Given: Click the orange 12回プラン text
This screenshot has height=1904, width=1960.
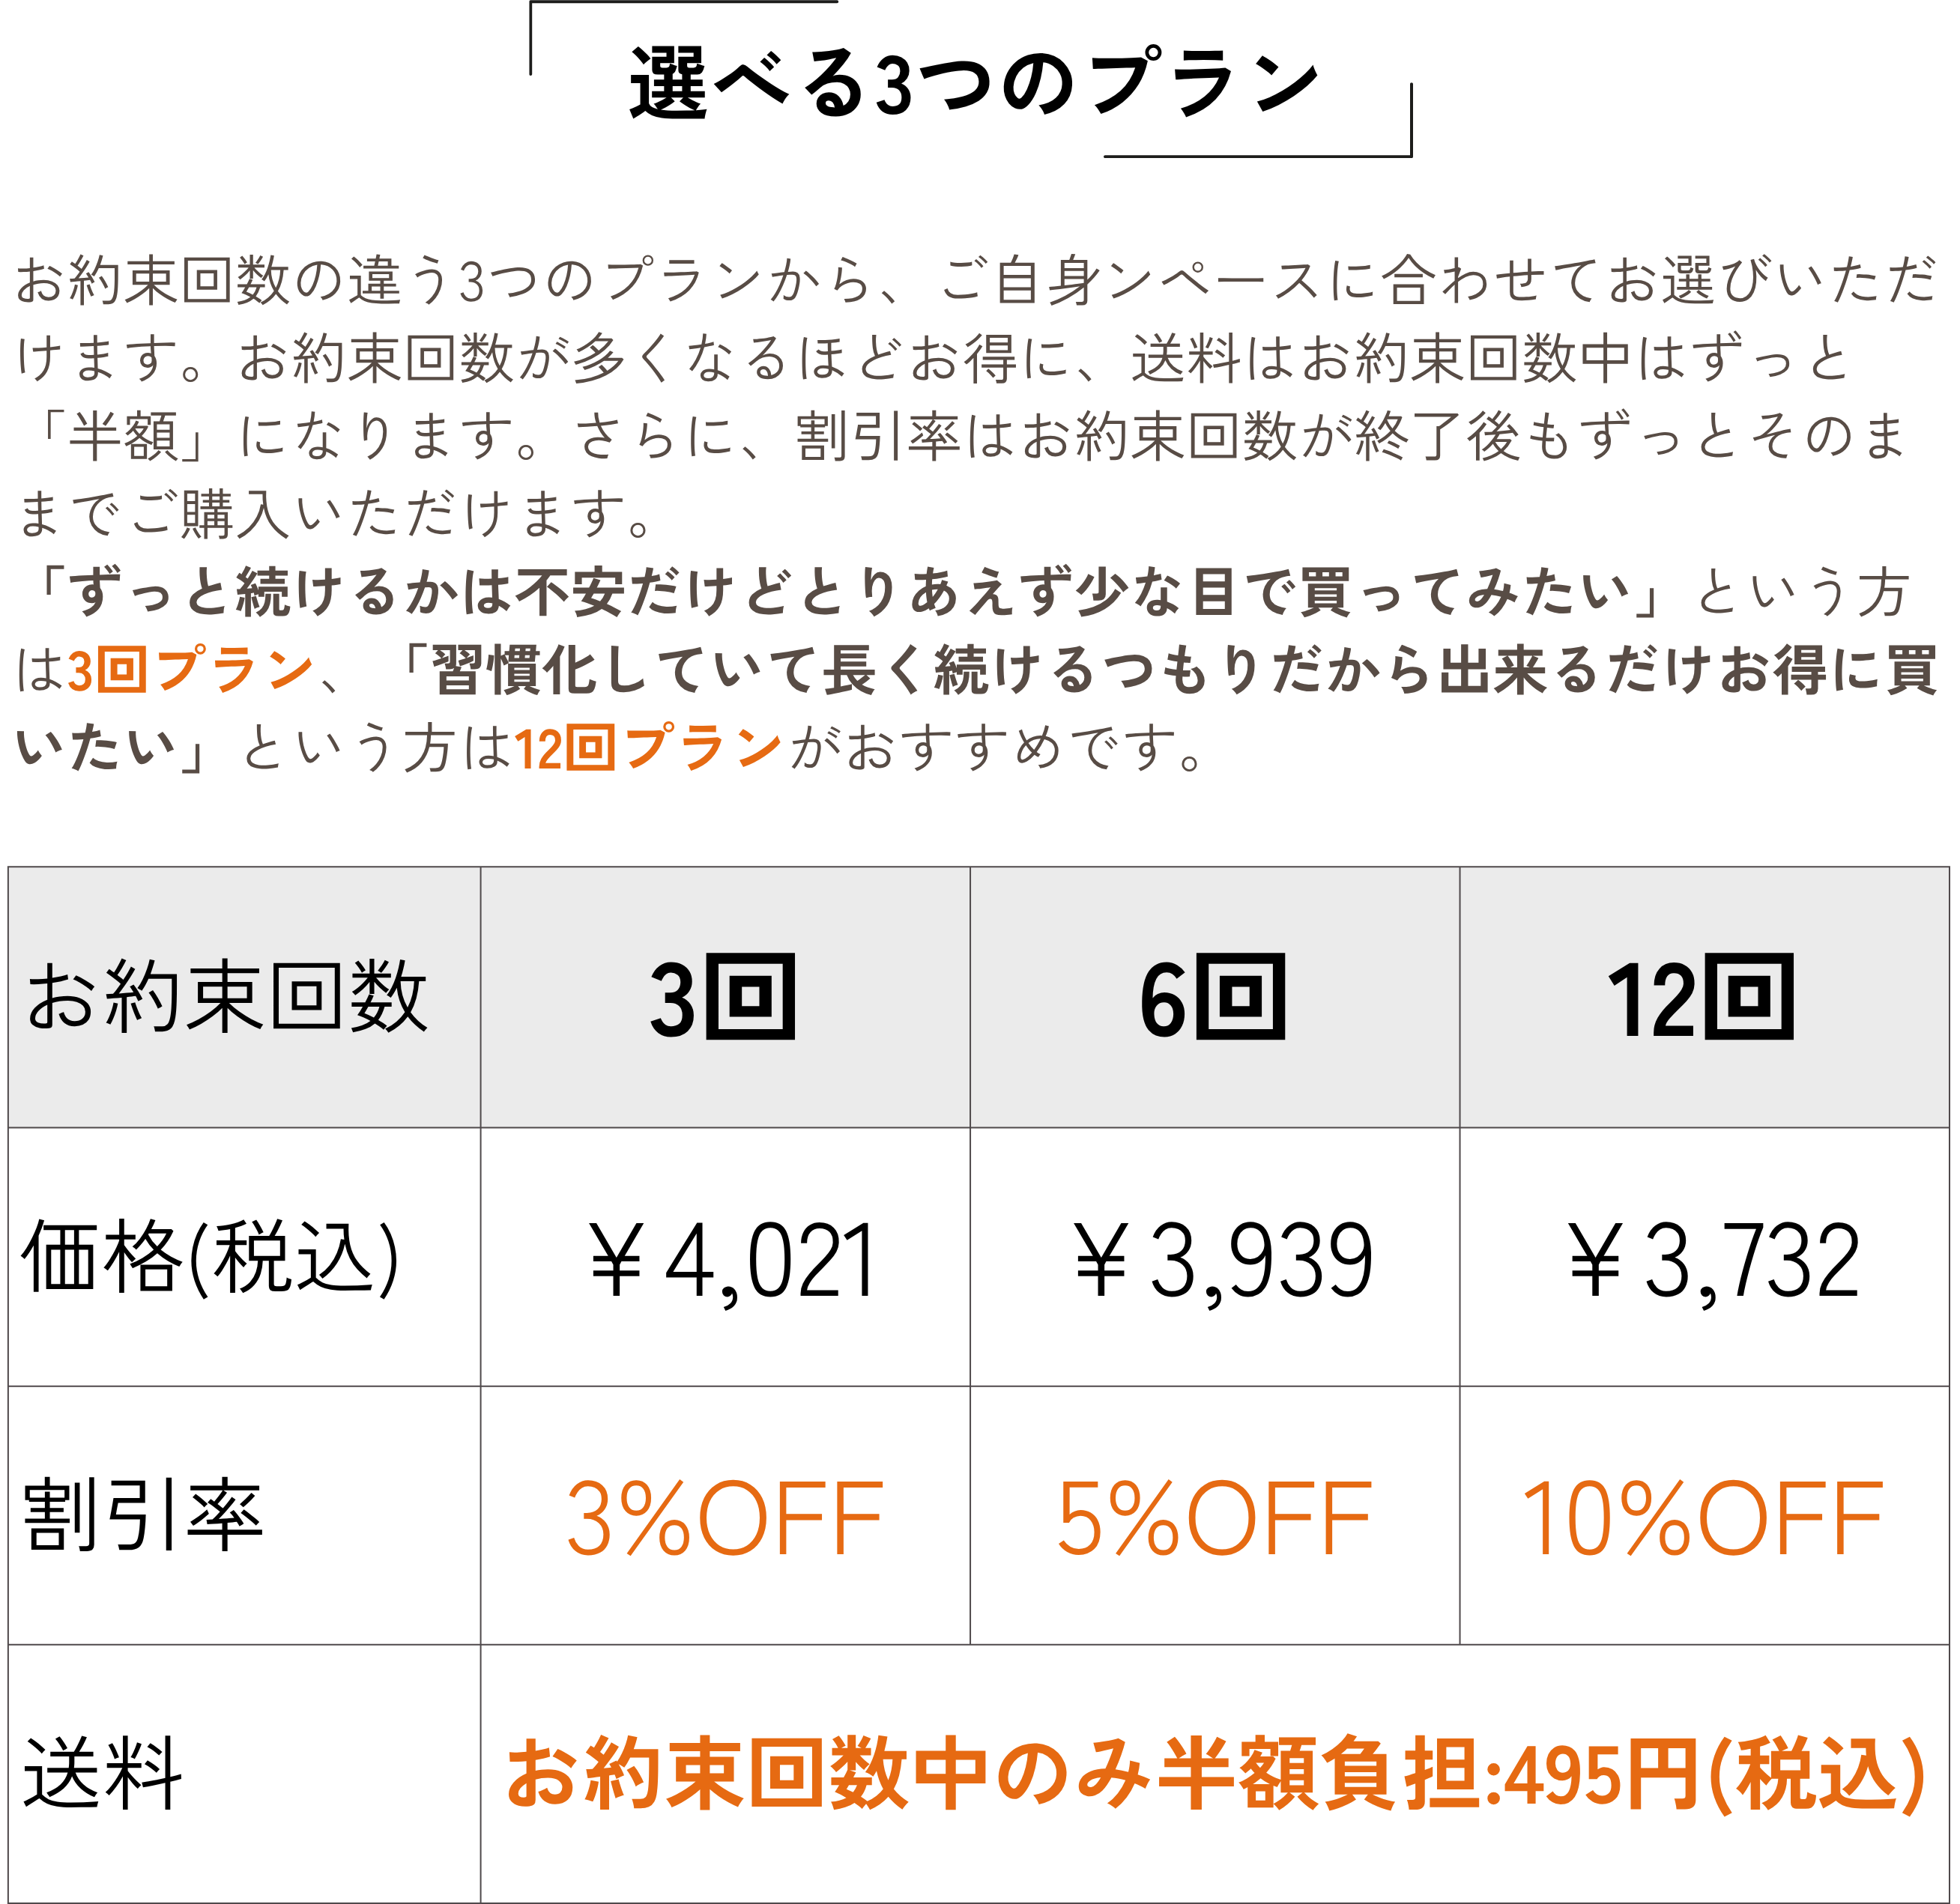Looking at the screenshot, I should (647, 748).
